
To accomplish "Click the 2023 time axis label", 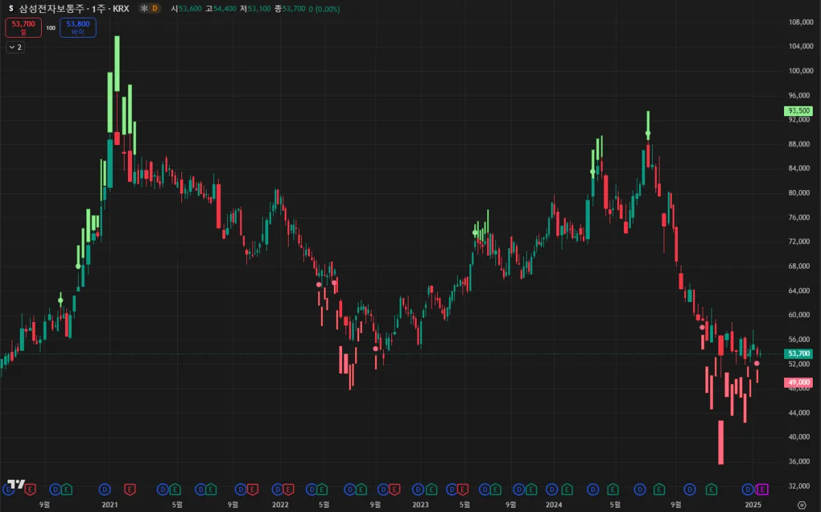I will pos(420,504).
